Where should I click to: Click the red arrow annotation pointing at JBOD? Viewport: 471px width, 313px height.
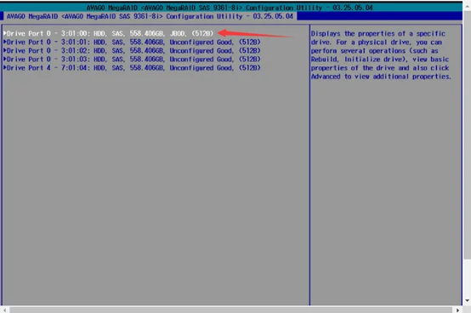pos(255,33)
